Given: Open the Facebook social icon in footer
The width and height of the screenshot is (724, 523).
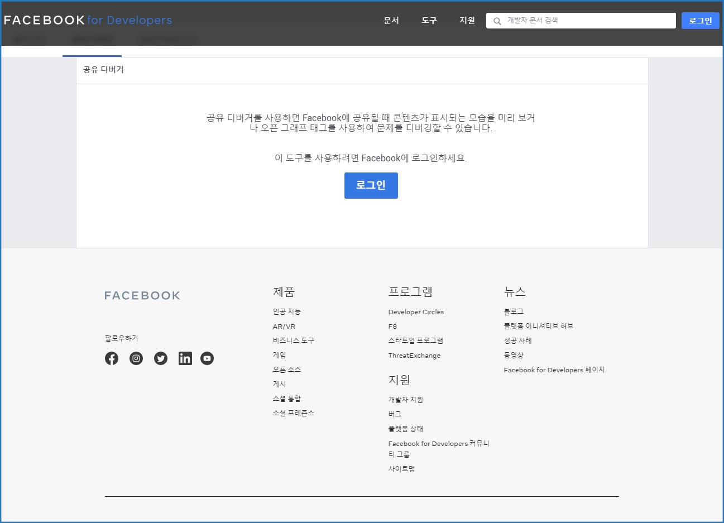Looking at the screenshot, I should (x=112, y=358).
